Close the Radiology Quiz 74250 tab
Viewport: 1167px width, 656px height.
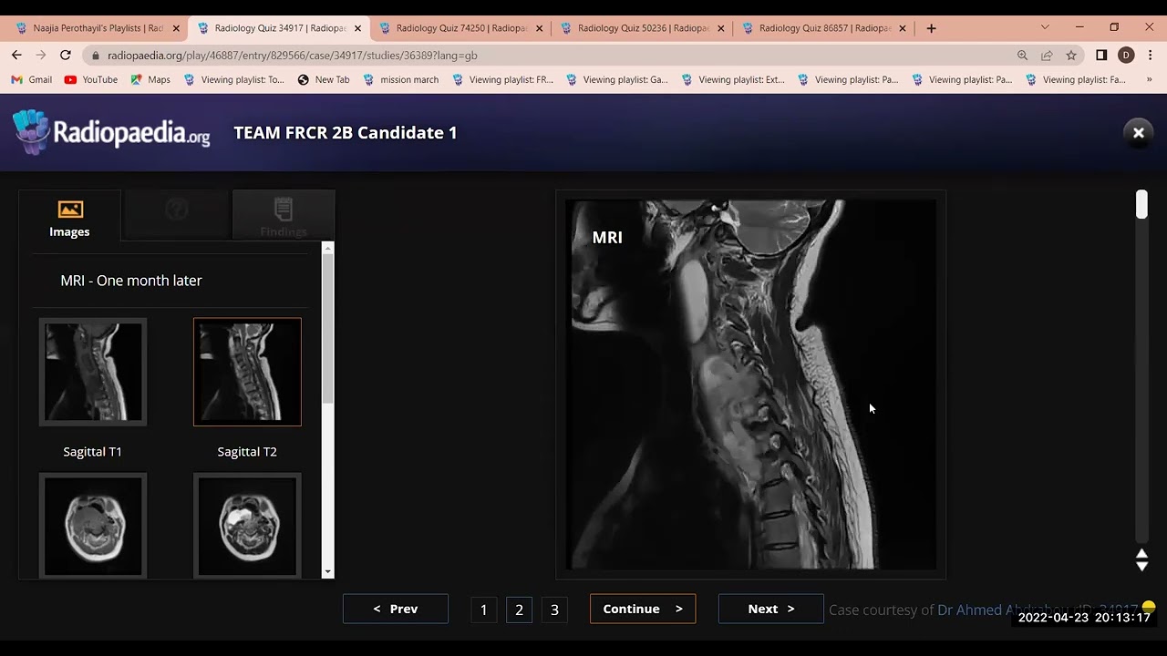coord(539,28)
